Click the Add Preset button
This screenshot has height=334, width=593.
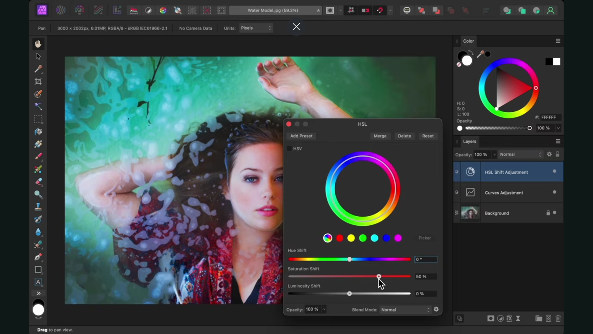click(301, 136)
